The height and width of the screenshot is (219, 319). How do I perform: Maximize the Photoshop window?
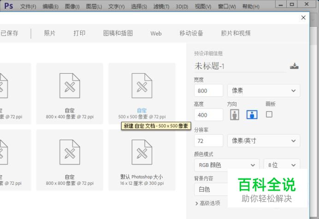pyautogui.click(x=292, y=4)
